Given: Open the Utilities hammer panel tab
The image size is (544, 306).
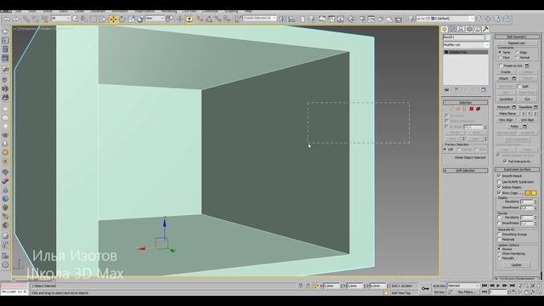Looking at the screenshot, I should pos(485,29).
